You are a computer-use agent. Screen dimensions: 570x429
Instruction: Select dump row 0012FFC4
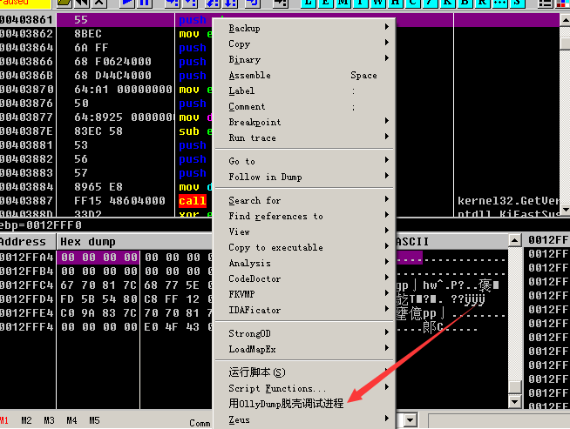click(x=106, y=285)
